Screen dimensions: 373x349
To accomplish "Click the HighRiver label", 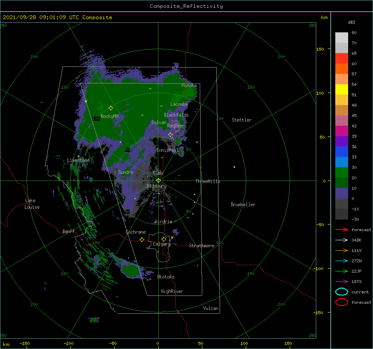I will click(x=172, y=291).
